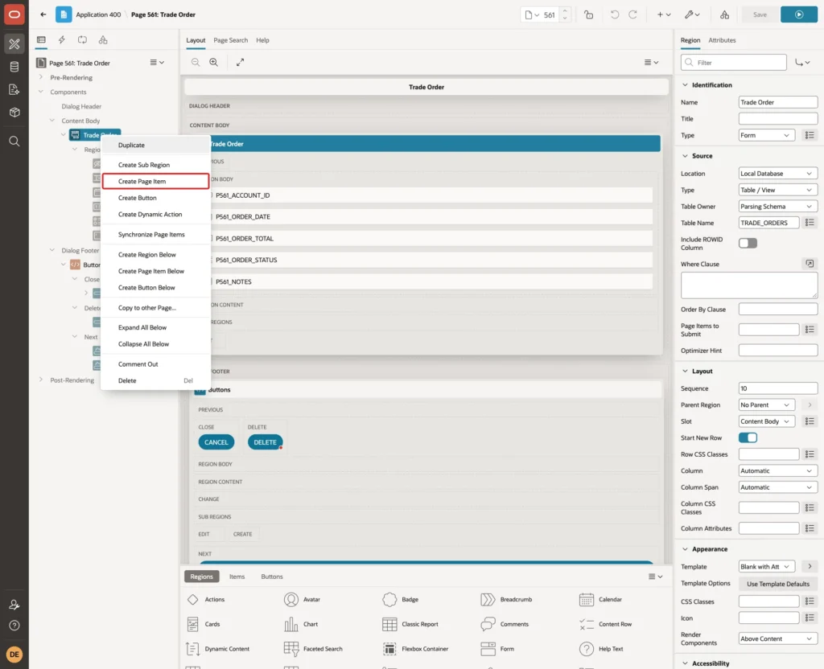Collapse the Appearance section
Viewport: 824px width, 669px height.
[685, 548]
